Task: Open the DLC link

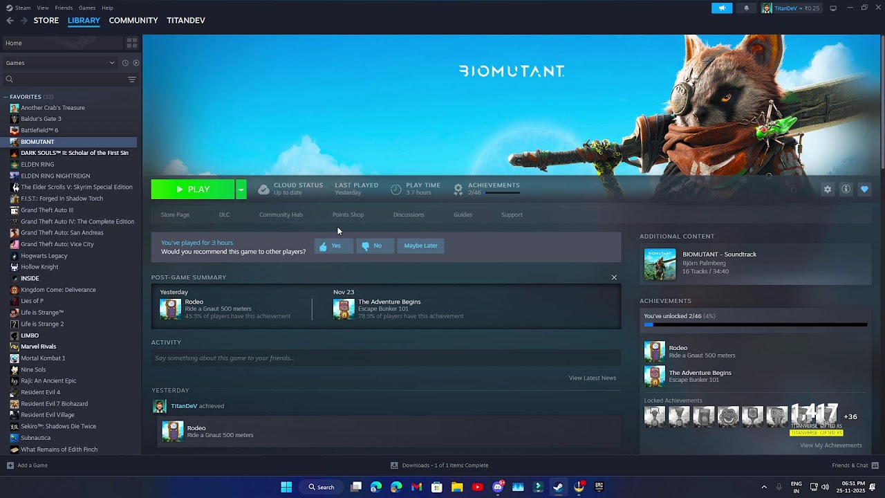Action: pyautogui.click(x=224, y=214)
